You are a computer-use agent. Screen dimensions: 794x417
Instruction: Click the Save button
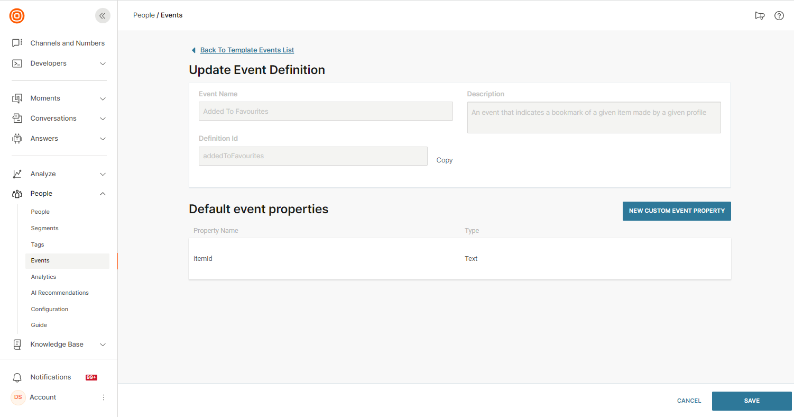tap(751, 401)
